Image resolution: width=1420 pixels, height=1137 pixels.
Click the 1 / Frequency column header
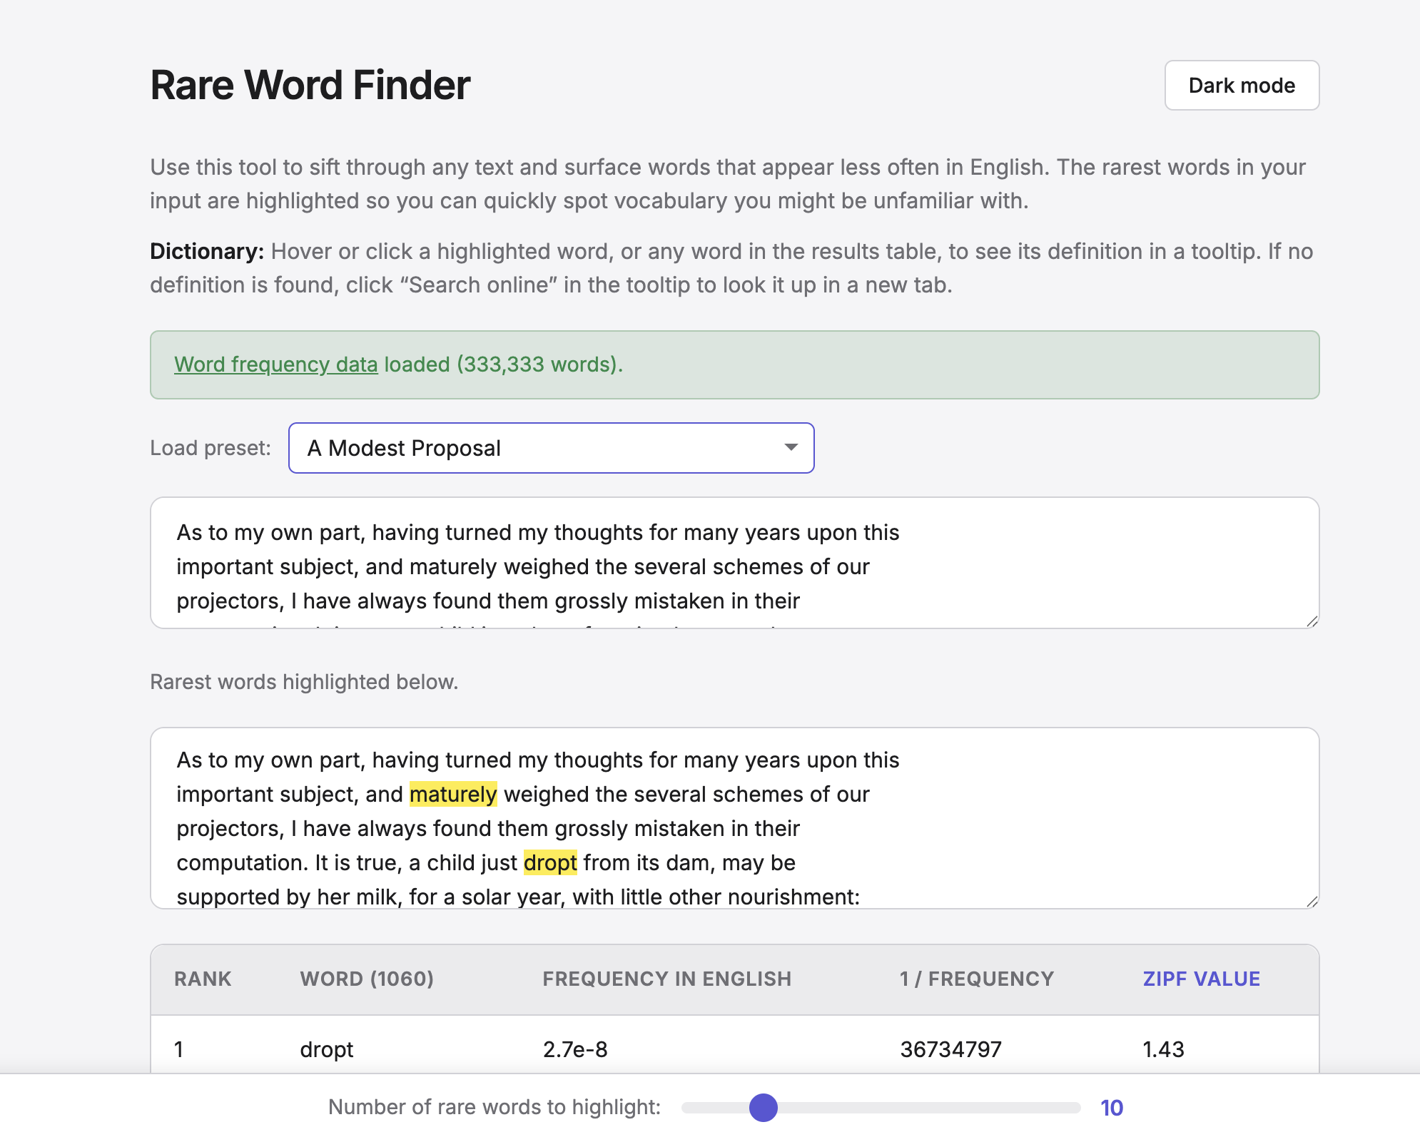[x=976, y=979]
